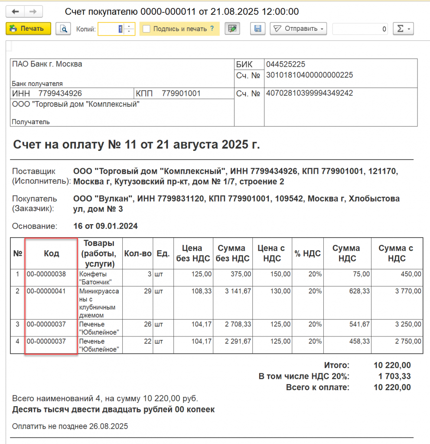Click the % НДС column header
This screenshot has height=444, width=430.
[307, 253]
